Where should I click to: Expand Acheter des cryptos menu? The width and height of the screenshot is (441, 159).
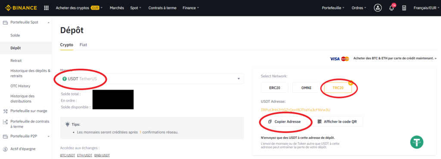[79, 8]
